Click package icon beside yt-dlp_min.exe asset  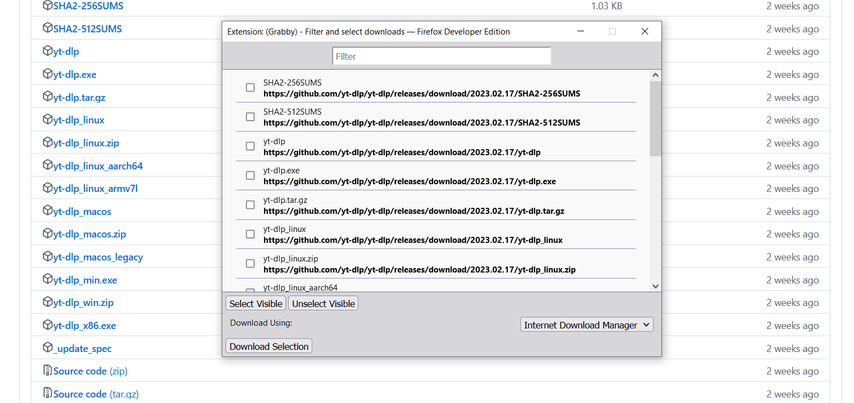pos(48,280)
